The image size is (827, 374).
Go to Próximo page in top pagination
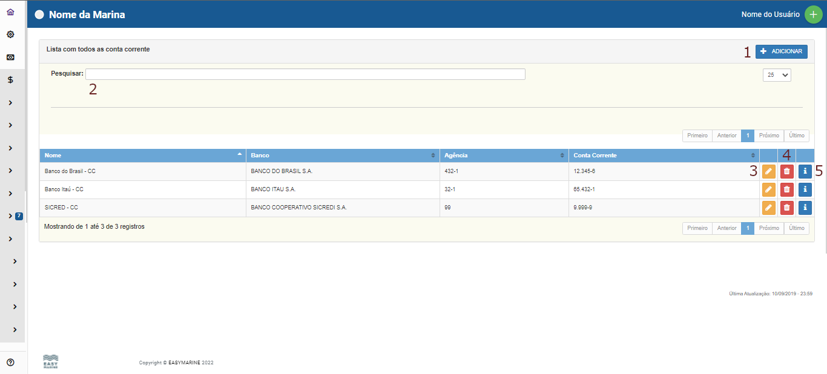[769, 136]
